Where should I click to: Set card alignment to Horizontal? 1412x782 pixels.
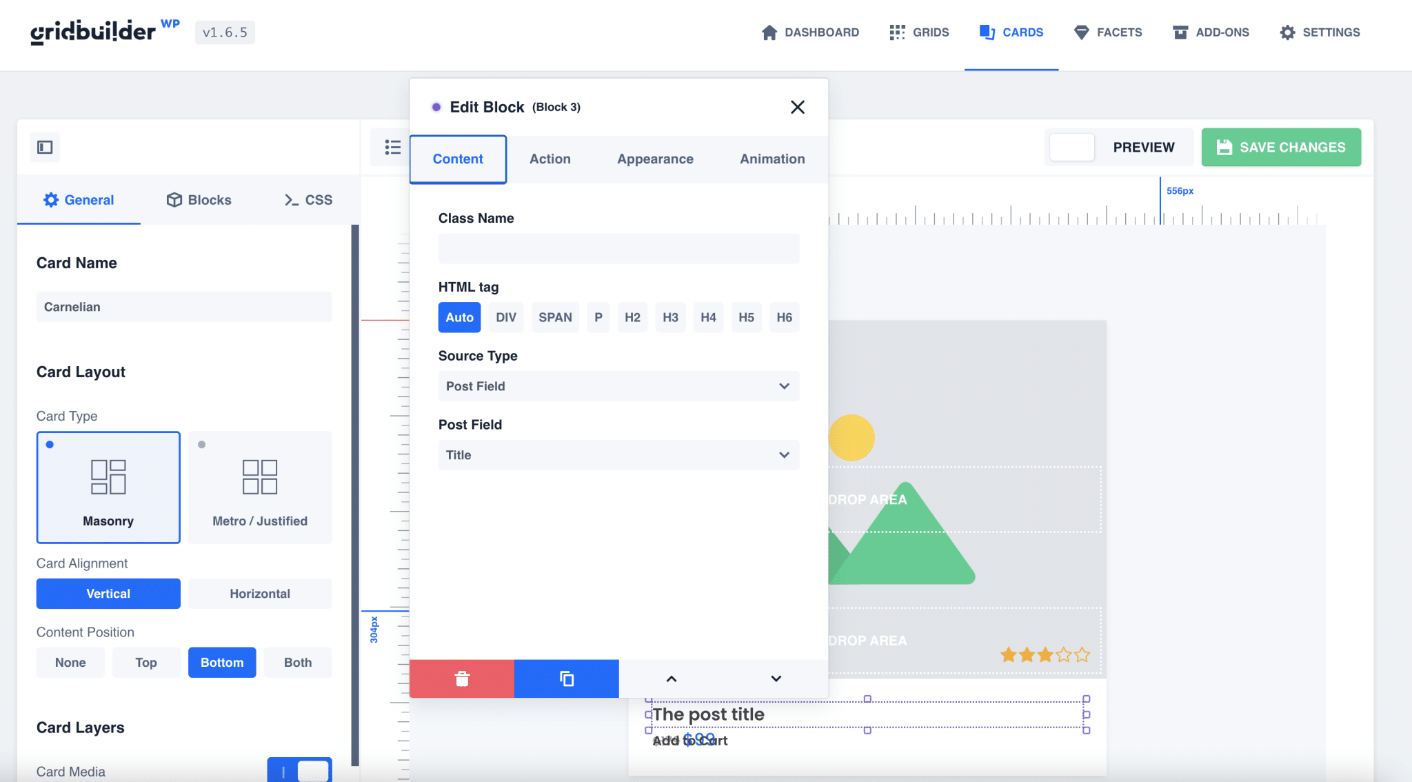(260, 594)
